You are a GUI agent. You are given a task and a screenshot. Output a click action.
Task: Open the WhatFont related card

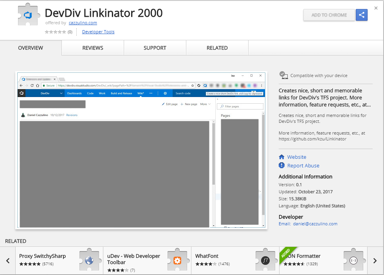tap(235, 261)
